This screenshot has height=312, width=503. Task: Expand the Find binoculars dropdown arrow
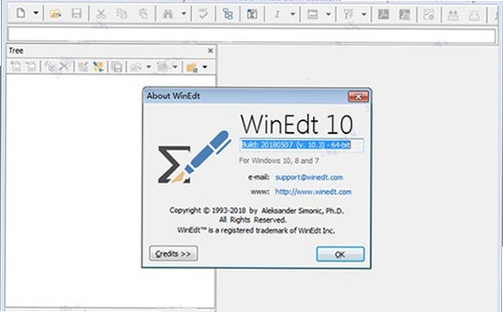click(184, 14)
